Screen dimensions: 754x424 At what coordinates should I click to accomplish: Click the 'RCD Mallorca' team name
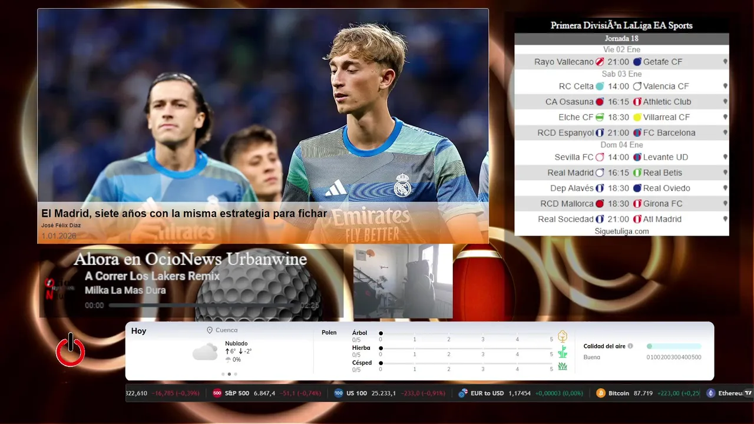point(567,204)
